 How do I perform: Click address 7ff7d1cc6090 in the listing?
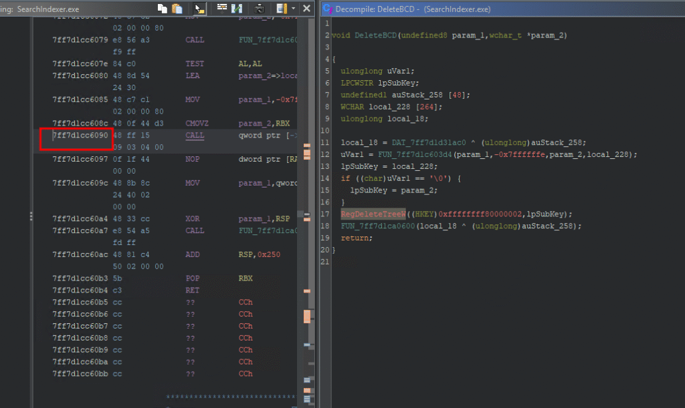80,135
